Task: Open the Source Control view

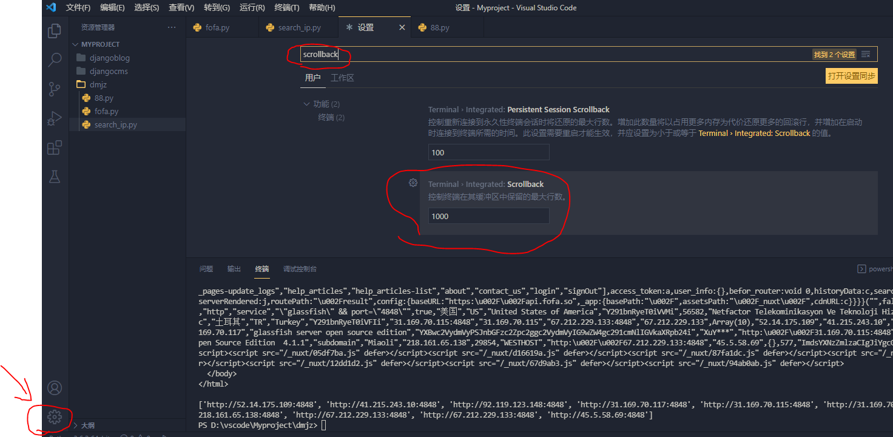Action: pos(55,89)
